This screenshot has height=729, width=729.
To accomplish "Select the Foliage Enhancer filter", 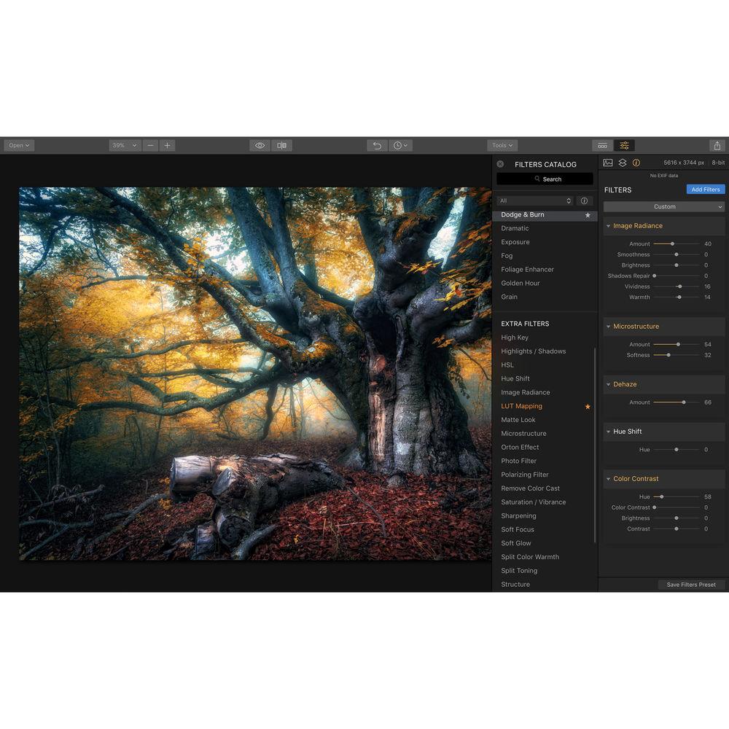I will tap(527, 269).
